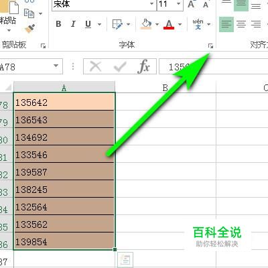Click Select All corner triangle

tap(7, 86)
